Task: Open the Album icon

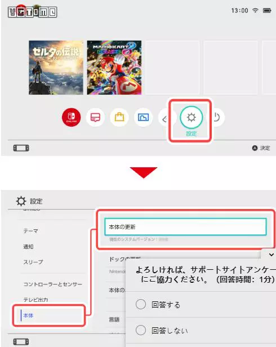Action: click(143, 117)
